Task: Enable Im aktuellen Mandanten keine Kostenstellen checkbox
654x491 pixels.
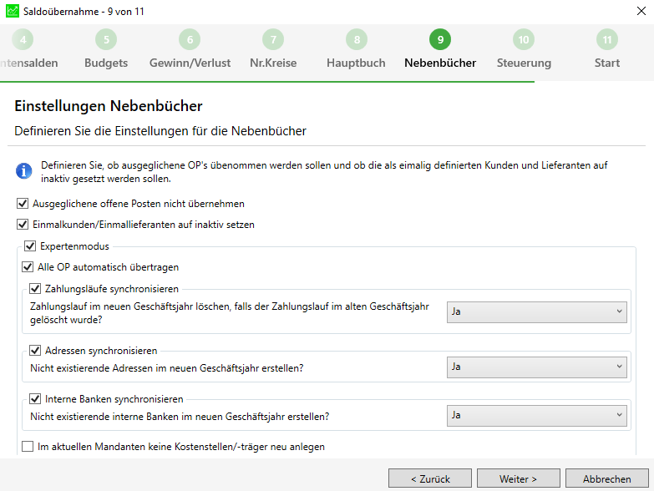Action: [28, 447]
